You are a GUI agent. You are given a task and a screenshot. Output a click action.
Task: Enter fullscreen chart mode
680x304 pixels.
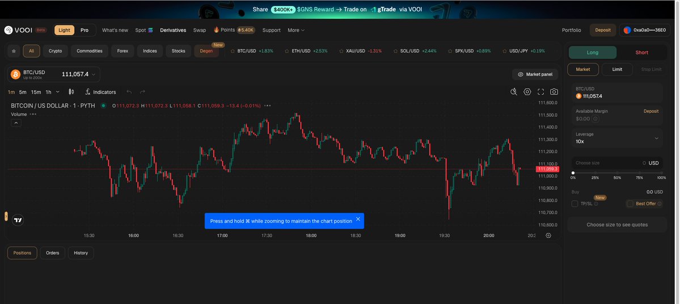[541, 91]
